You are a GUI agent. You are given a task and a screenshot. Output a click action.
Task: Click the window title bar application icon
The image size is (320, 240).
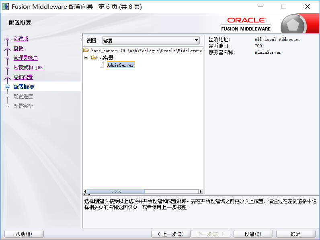pyautogui.click(x=6, y=6)
